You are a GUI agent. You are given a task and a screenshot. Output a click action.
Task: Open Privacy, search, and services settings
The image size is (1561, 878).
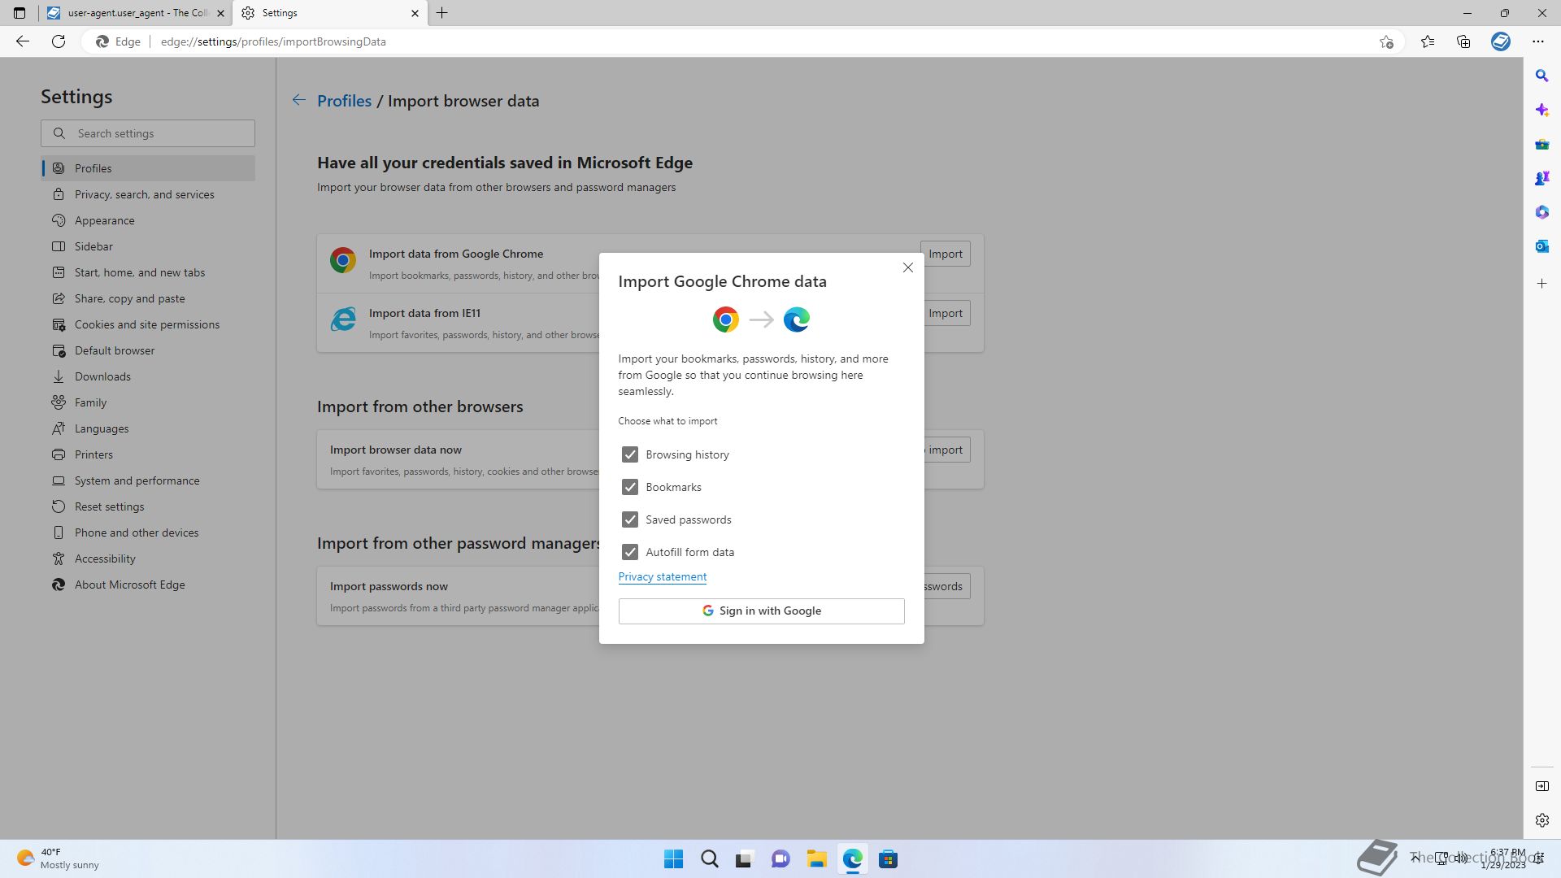pyautogui.click(x=148, y=194)
